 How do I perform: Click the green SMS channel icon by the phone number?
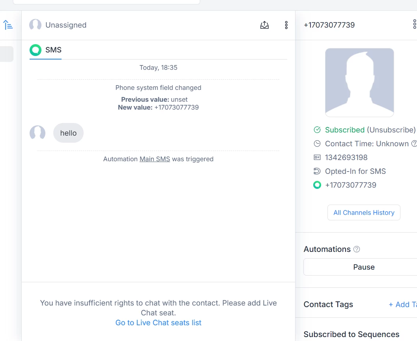click(x=317, y=185)
